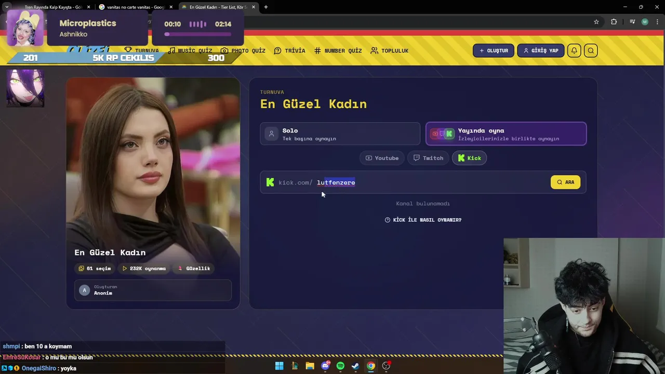Click the purple-haired avatar overlay image
Viewport: 665px width, 374px height.
click(25, 88)
